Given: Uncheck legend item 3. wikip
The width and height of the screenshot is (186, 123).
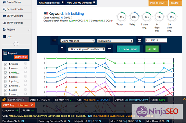Looking at the screenshot, I should 6,73.
